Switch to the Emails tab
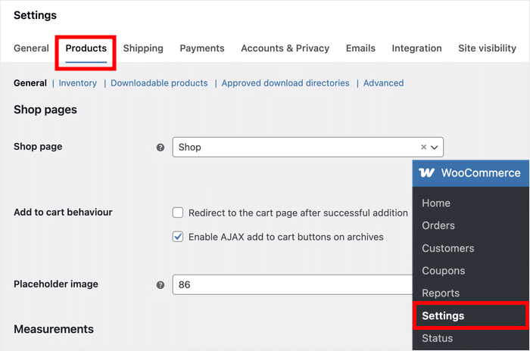Image resolution: width=530 pixels, height=351 pixels. point(360,48)
